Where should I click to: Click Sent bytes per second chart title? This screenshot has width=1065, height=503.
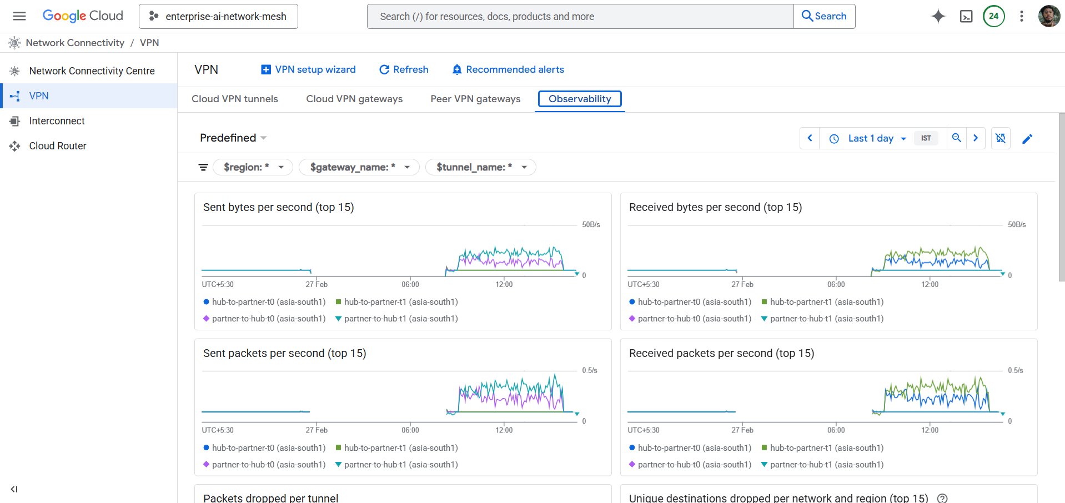(x=279, y=207)
